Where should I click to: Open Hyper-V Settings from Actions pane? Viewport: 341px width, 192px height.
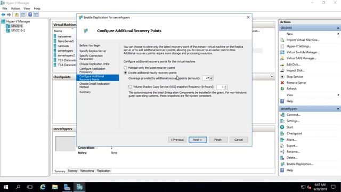pyautogui.click(x=298, y=46)
